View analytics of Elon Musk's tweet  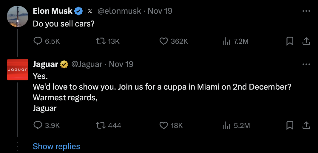pyautogui.click(x=227, y=41)
